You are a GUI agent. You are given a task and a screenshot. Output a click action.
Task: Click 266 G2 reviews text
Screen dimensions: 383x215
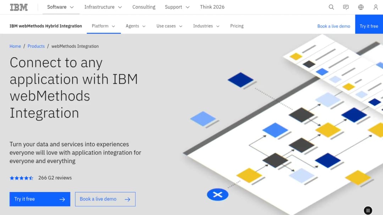click(55, 178)
